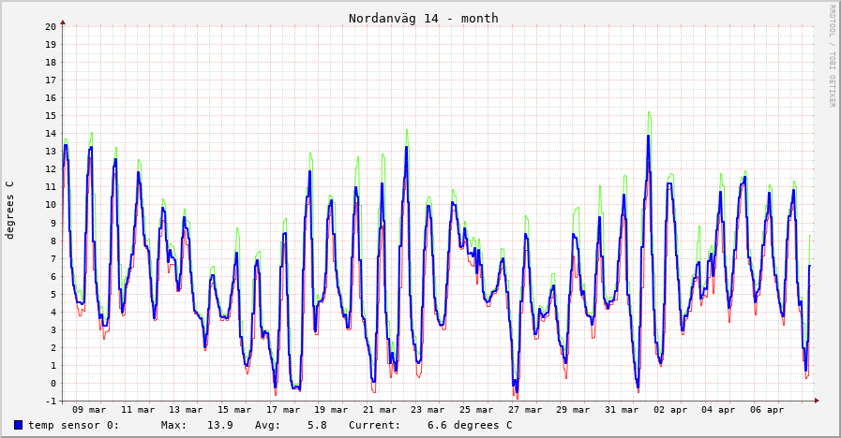Click the '06 apr' date label
Image resolution: width=841 pixels, height=438 pixels.
pos(768,410)
